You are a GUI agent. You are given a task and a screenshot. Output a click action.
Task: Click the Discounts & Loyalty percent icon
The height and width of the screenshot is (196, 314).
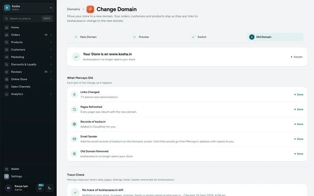coord(7,64)
